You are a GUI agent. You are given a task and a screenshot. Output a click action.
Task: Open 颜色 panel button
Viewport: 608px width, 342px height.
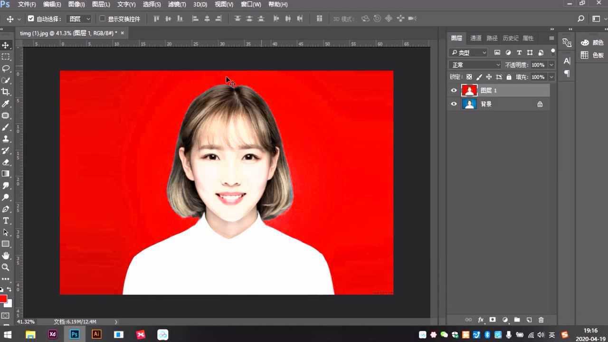coord(592,43)
